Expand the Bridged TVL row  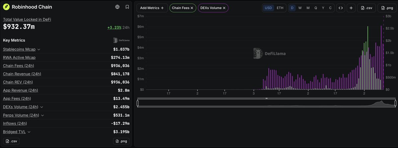pos(29,132)
